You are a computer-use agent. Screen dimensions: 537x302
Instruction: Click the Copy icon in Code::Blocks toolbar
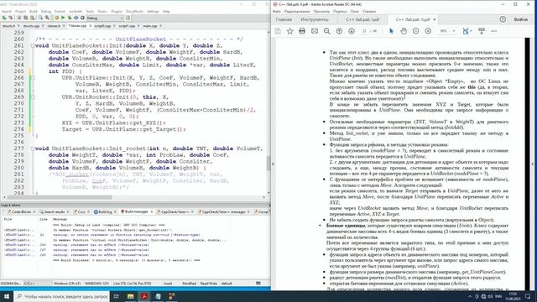25,18
